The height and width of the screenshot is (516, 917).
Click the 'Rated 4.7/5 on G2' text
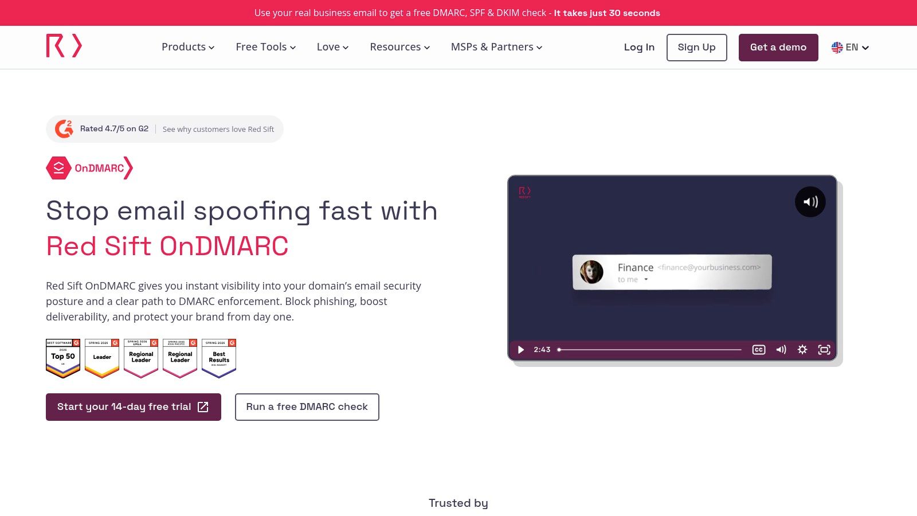click(x=114, y=128)
